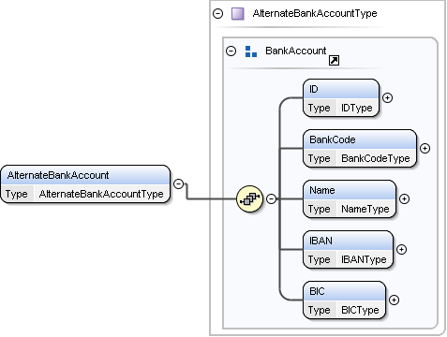
Task: Click the Type label in the ID box
Action: point(319,108)
